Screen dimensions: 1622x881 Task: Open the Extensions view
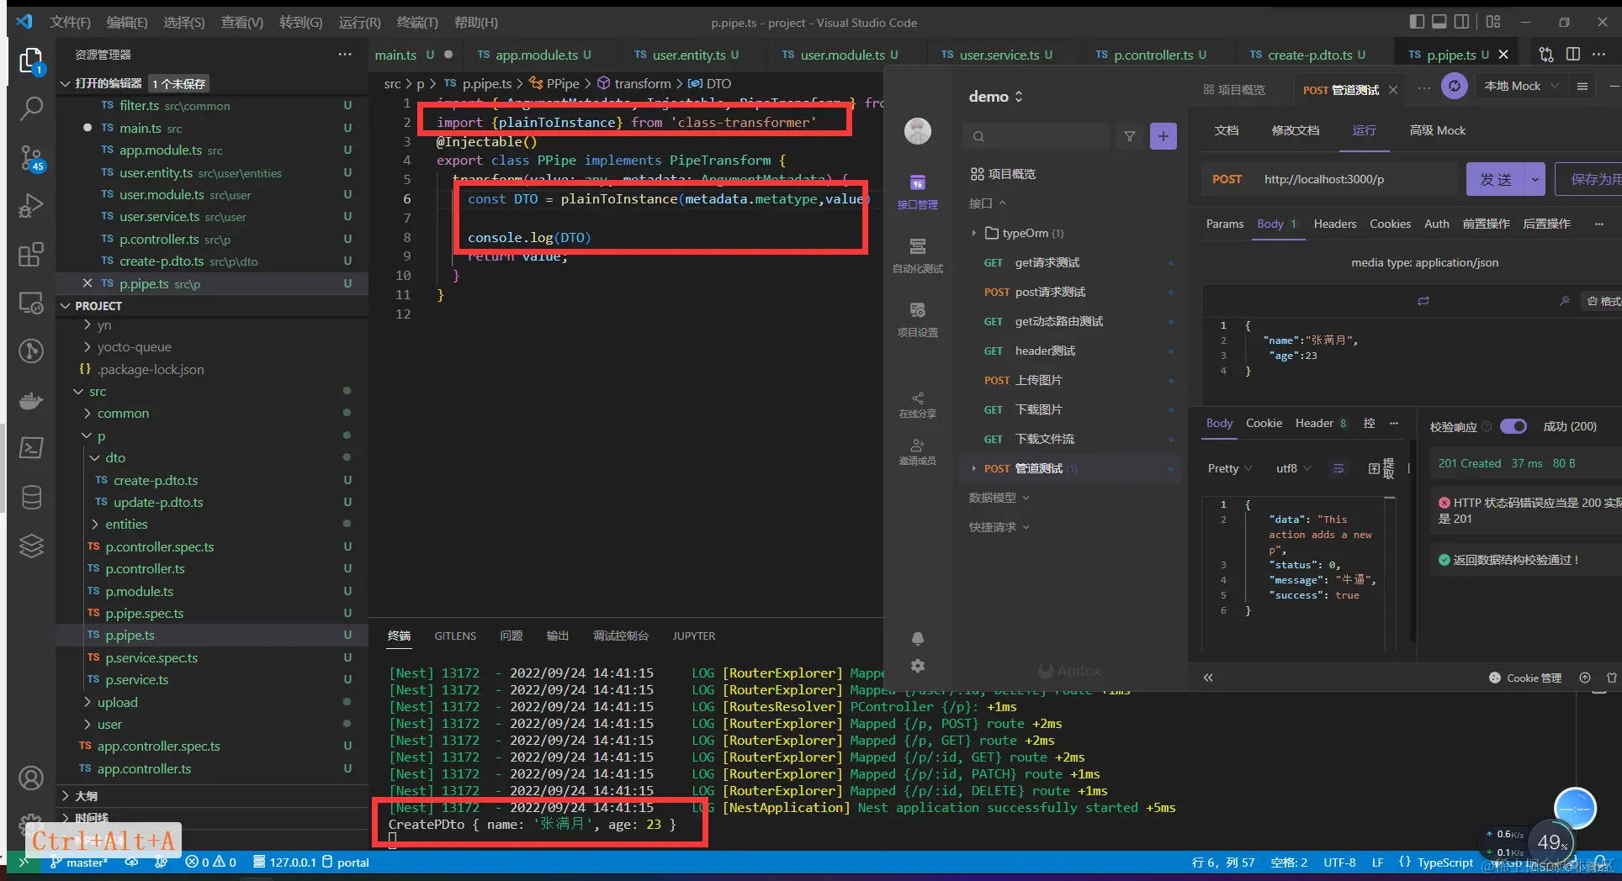click(31, 254)
